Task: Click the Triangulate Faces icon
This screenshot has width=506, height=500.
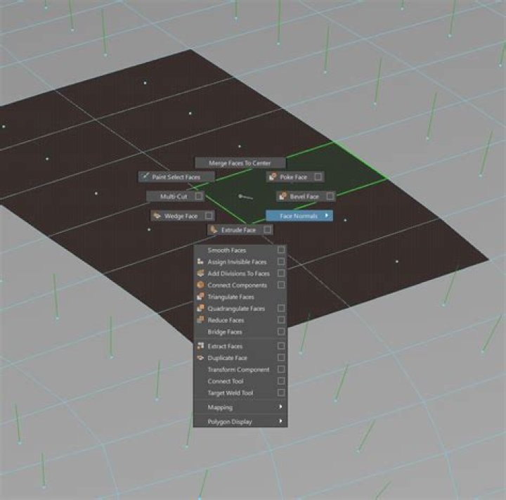Action: (200, 297)
